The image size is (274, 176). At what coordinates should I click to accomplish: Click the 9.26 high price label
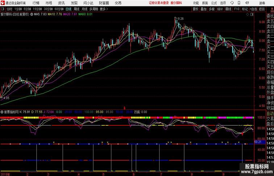181,19
